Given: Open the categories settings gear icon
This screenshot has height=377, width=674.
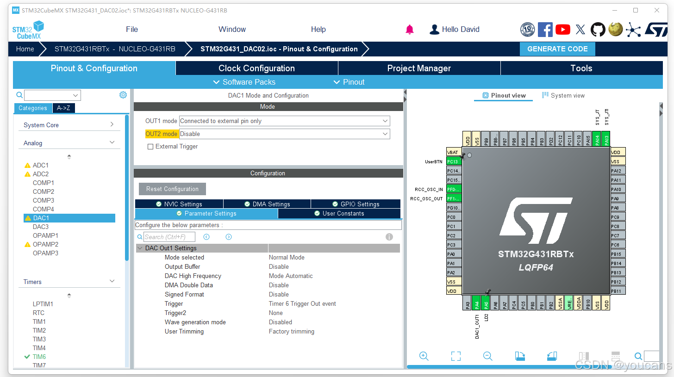Looking at the screenshot, I should tap(123, 95).
